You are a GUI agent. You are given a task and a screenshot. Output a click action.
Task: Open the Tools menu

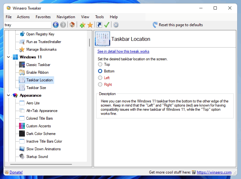tap(99, 17)
